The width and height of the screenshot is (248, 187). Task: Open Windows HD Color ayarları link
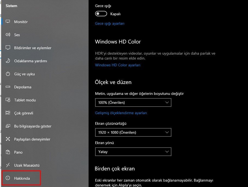[x=118, y=65]
